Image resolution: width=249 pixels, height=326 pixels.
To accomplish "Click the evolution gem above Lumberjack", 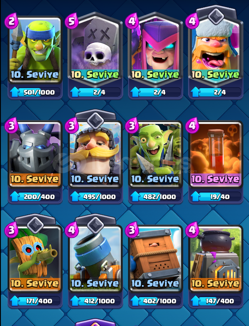I will pyautogui.click(x=216, y=16).
